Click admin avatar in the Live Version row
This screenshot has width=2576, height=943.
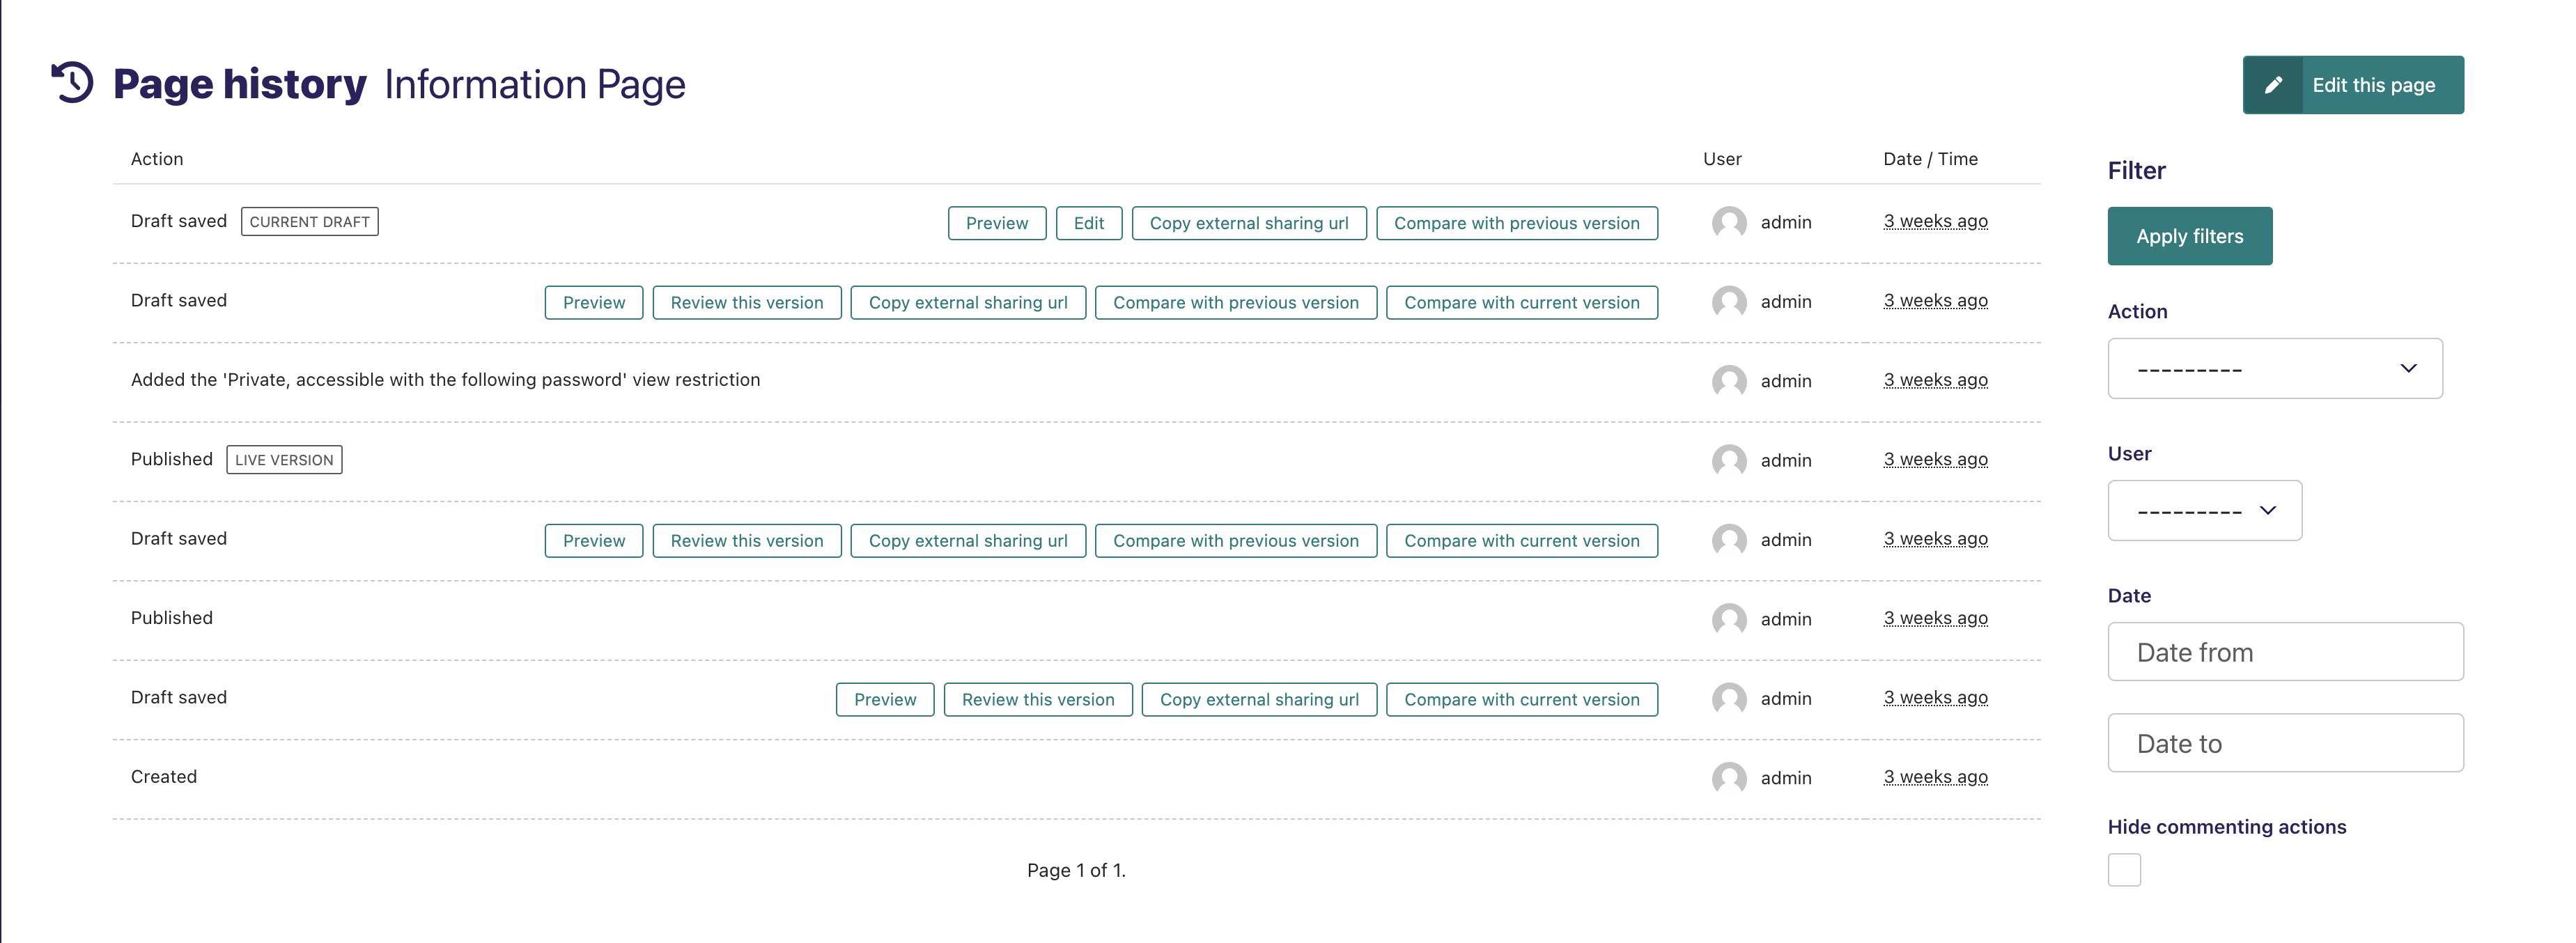click(x=1728, y=460)
